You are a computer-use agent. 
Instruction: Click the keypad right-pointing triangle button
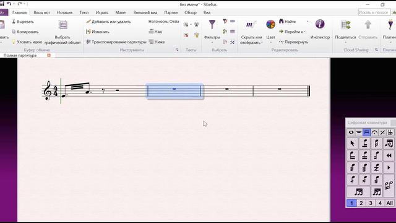(389, 167)
